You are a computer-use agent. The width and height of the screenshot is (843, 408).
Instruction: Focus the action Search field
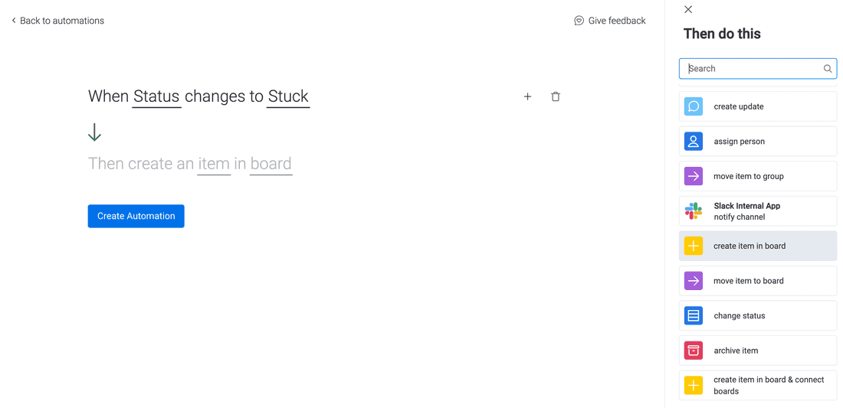click(751, 69)
